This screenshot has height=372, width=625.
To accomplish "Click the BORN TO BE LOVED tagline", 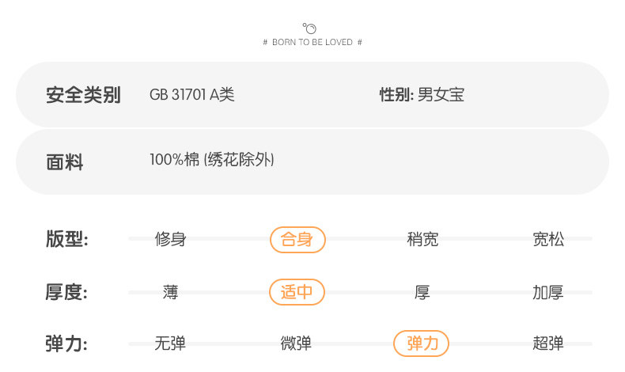I will 312,42.
